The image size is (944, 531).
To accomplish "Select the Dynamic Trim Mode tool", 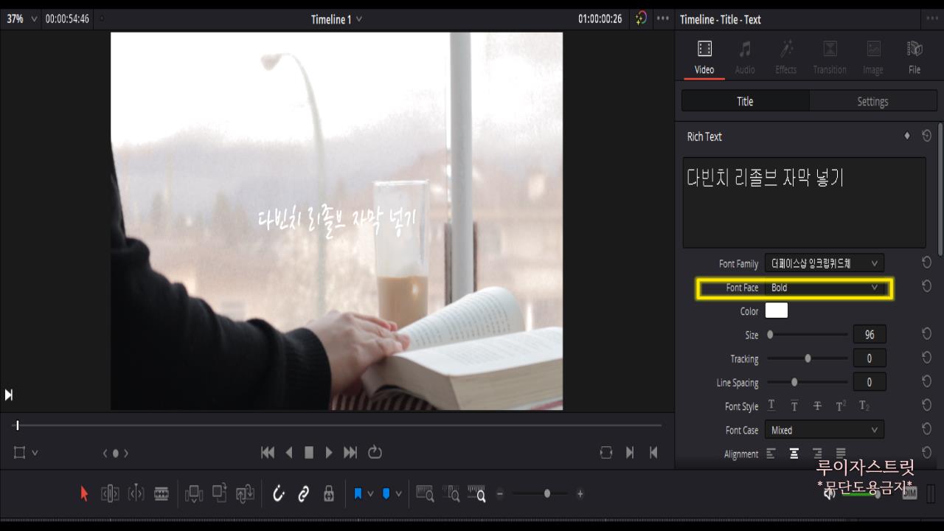I will pos(136,494).
